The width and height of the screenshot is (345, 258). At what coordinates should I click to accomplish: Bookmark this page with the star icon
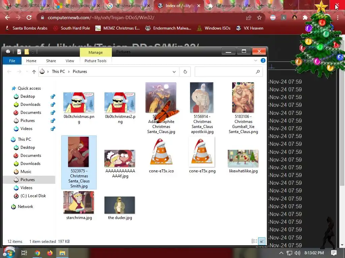click(x=259, y=17)
